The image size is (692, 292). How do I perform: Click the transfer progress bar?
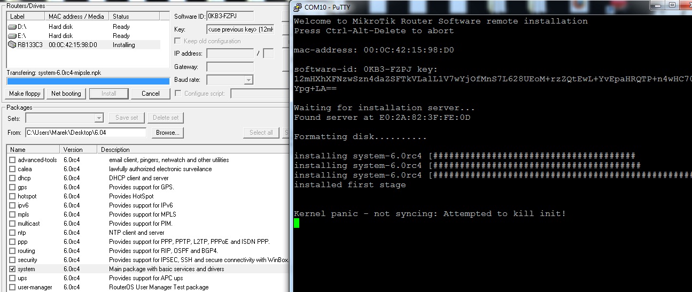tap(88, 81)
